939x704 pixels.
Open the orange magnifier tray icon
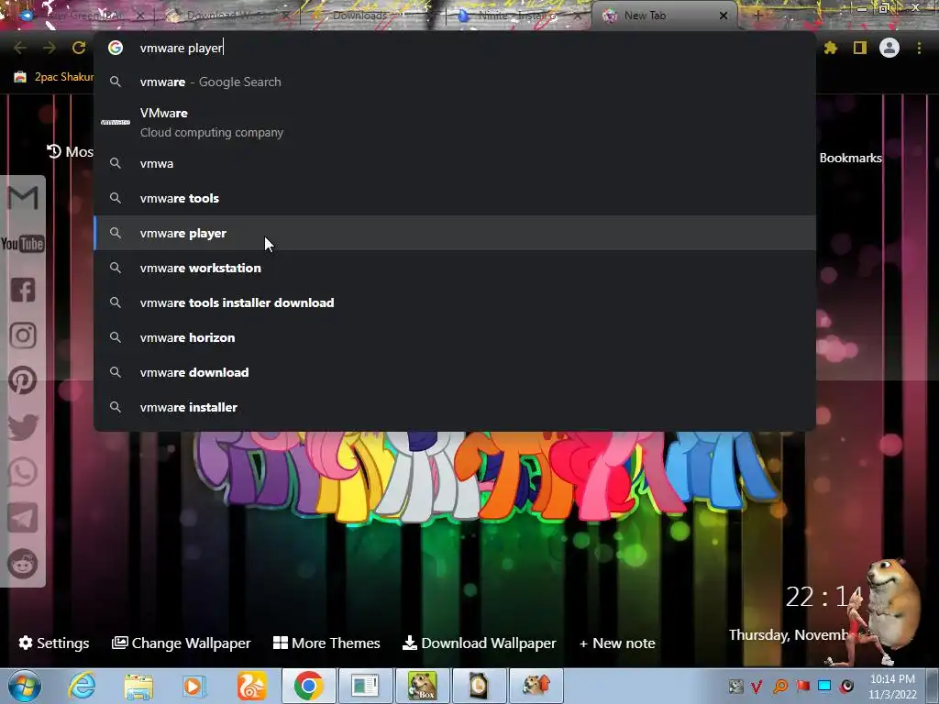click(780, 686)
